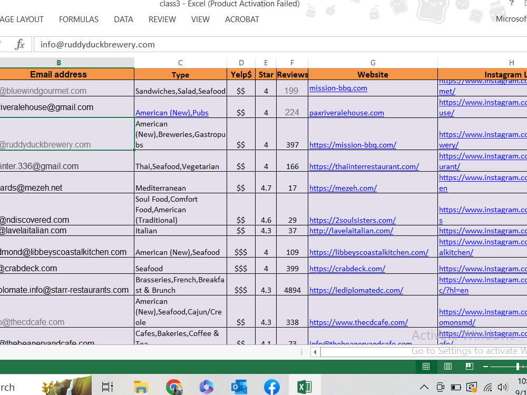The image size is (527, 395).
Task: Open the VIEW ribbon tab
Action: [x=200, y=19]
